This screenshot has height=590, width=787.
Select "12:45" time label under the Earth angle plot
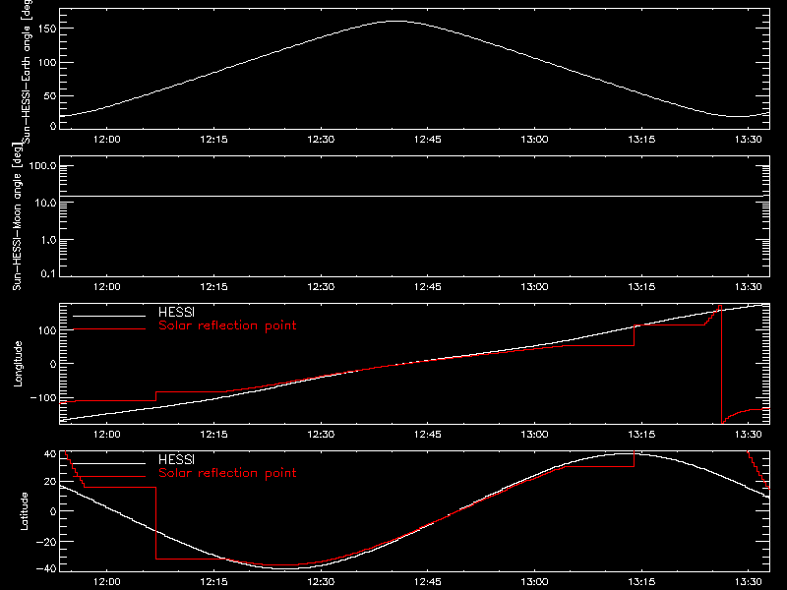pos(428,140)
